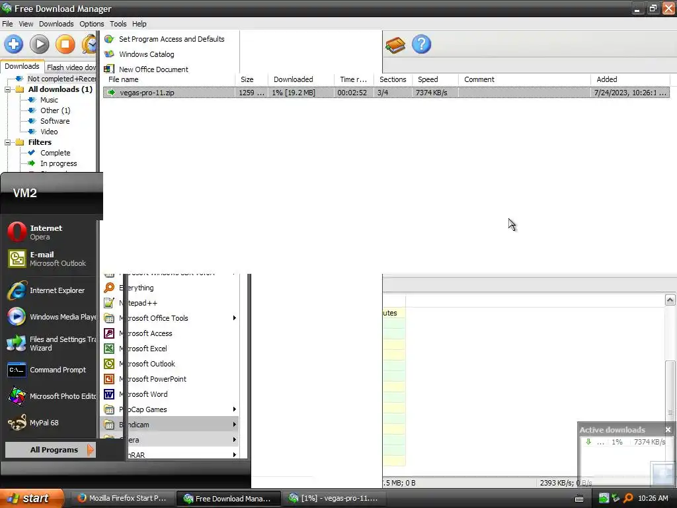Expand Microsoft Office Tools submenu

tap(170, 318)
